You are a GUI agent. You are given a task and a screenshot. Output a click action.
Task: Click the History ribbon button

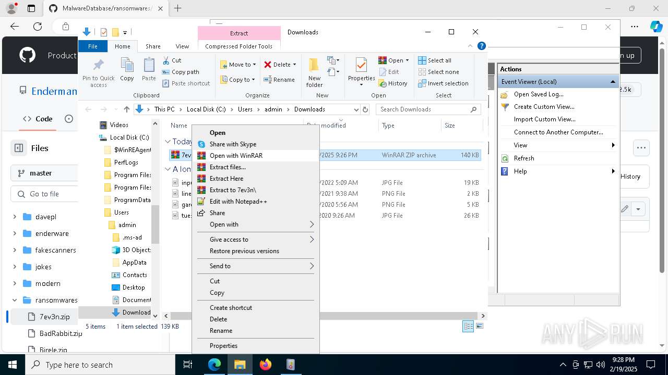(393, 83)
